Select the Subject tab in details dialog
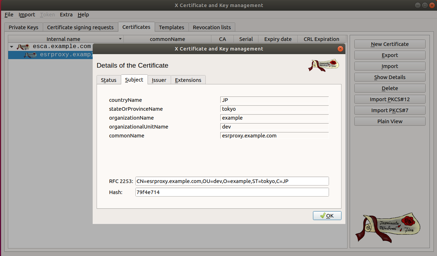 (134, 80)
